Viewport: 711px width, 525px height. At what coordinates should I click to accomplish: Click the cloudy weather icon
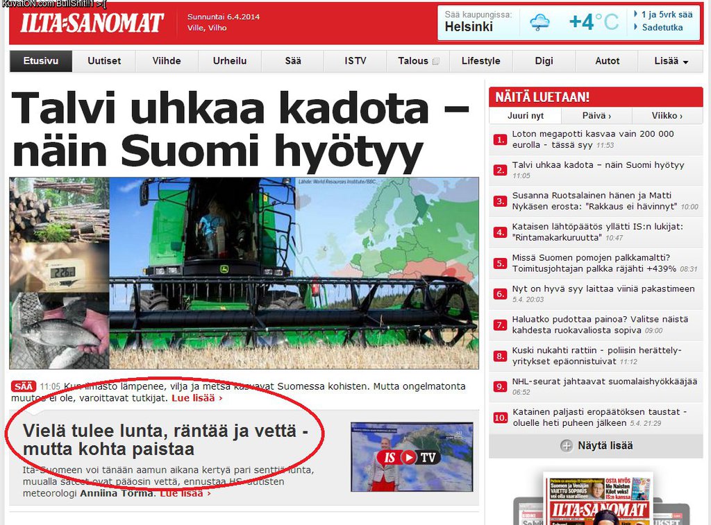tap(539, 23)
